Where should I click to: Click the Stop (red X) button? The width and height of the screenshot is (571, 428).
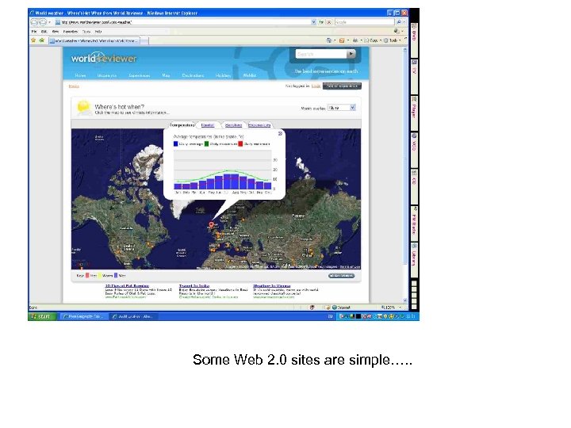click(x=329, y=22)
